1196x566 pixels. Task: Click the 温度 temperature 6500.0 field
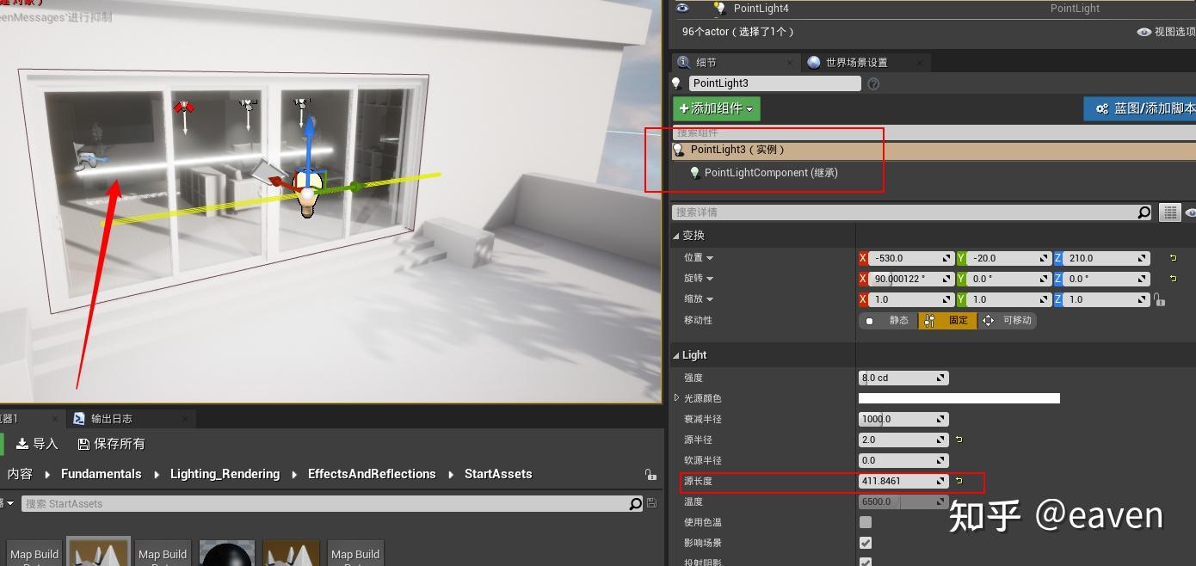pyautogui.click(x=903, y=501)
